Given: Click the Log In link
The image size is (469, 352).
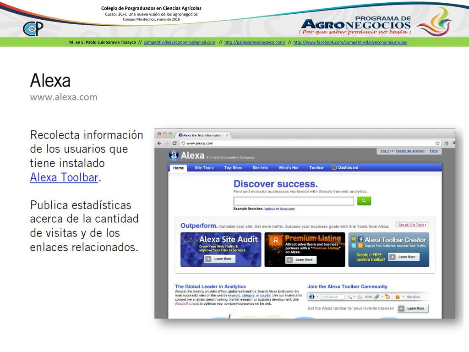Looking at the screenshot, I should pos(385,151).
